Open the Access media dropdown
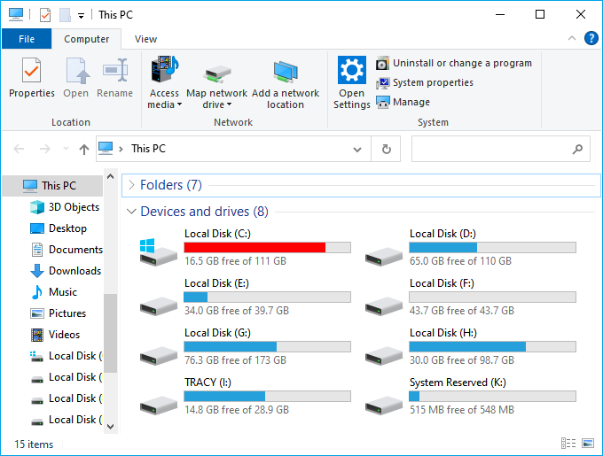This screenshot has width=603, height=456. (x=164, y=104)
